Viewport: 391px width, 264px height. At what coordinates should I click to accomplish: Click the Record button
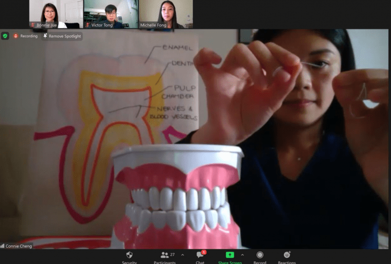click(x=260, y=258)
